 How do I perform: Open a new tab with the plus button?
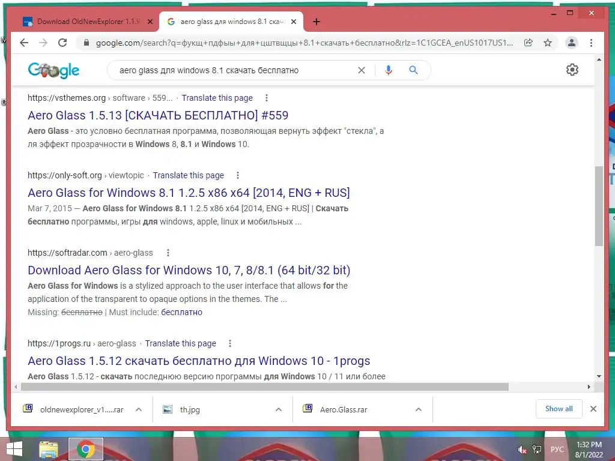(x=317, y=22)
